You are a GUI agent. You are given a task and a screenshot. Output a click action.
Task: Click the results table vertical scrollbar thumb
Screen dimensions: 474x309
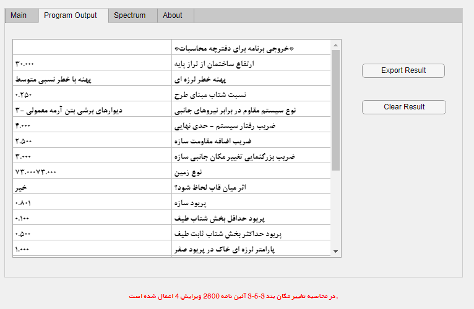click(336, 110)
